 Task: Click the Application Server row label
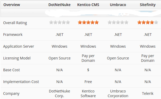point(19,46)
